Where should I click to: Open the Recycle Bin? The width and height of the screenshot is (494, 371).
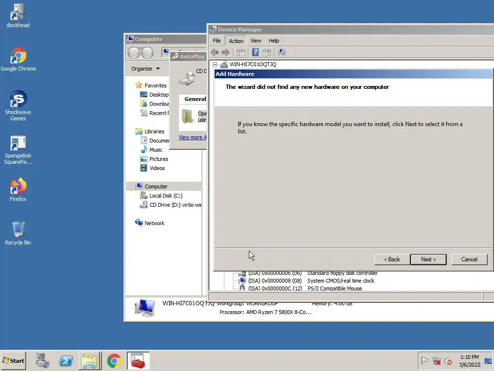[x=18, y=233]
